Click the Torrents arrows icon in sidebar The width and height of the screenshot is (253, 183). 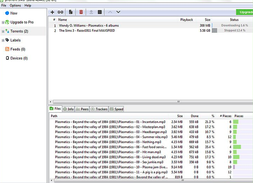pyautogui.click(x=7, y=31)
